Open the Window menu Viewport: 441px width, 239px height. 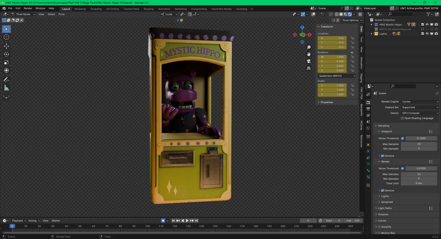[x=40, y=8]
